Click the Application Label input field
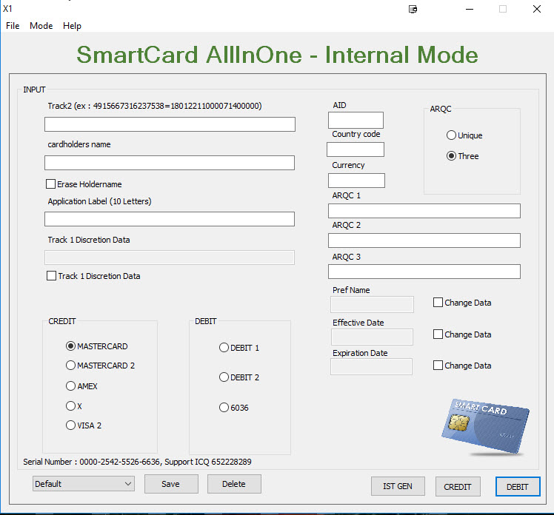This screenshot has height=515, width=554. [x=170, y=219]
